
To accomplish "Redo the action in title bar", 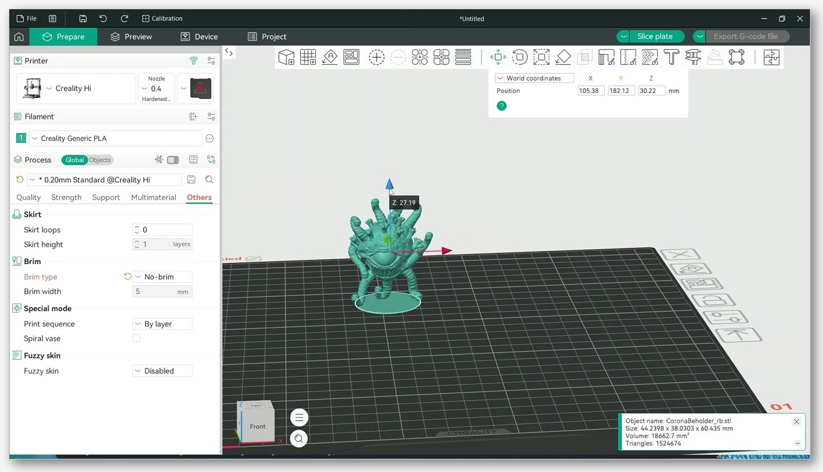I will 124,19.
